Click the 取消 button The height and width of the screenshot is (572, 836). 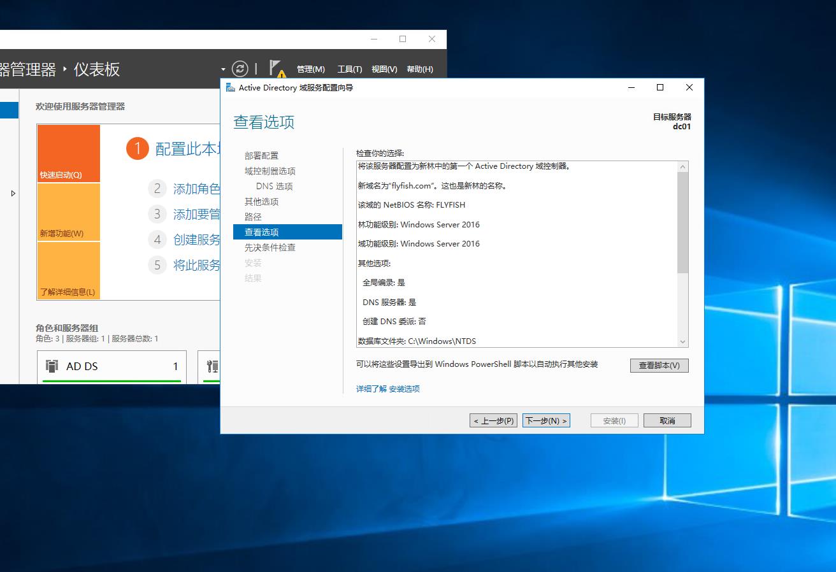pyautogui.click(x=667, y=420)
